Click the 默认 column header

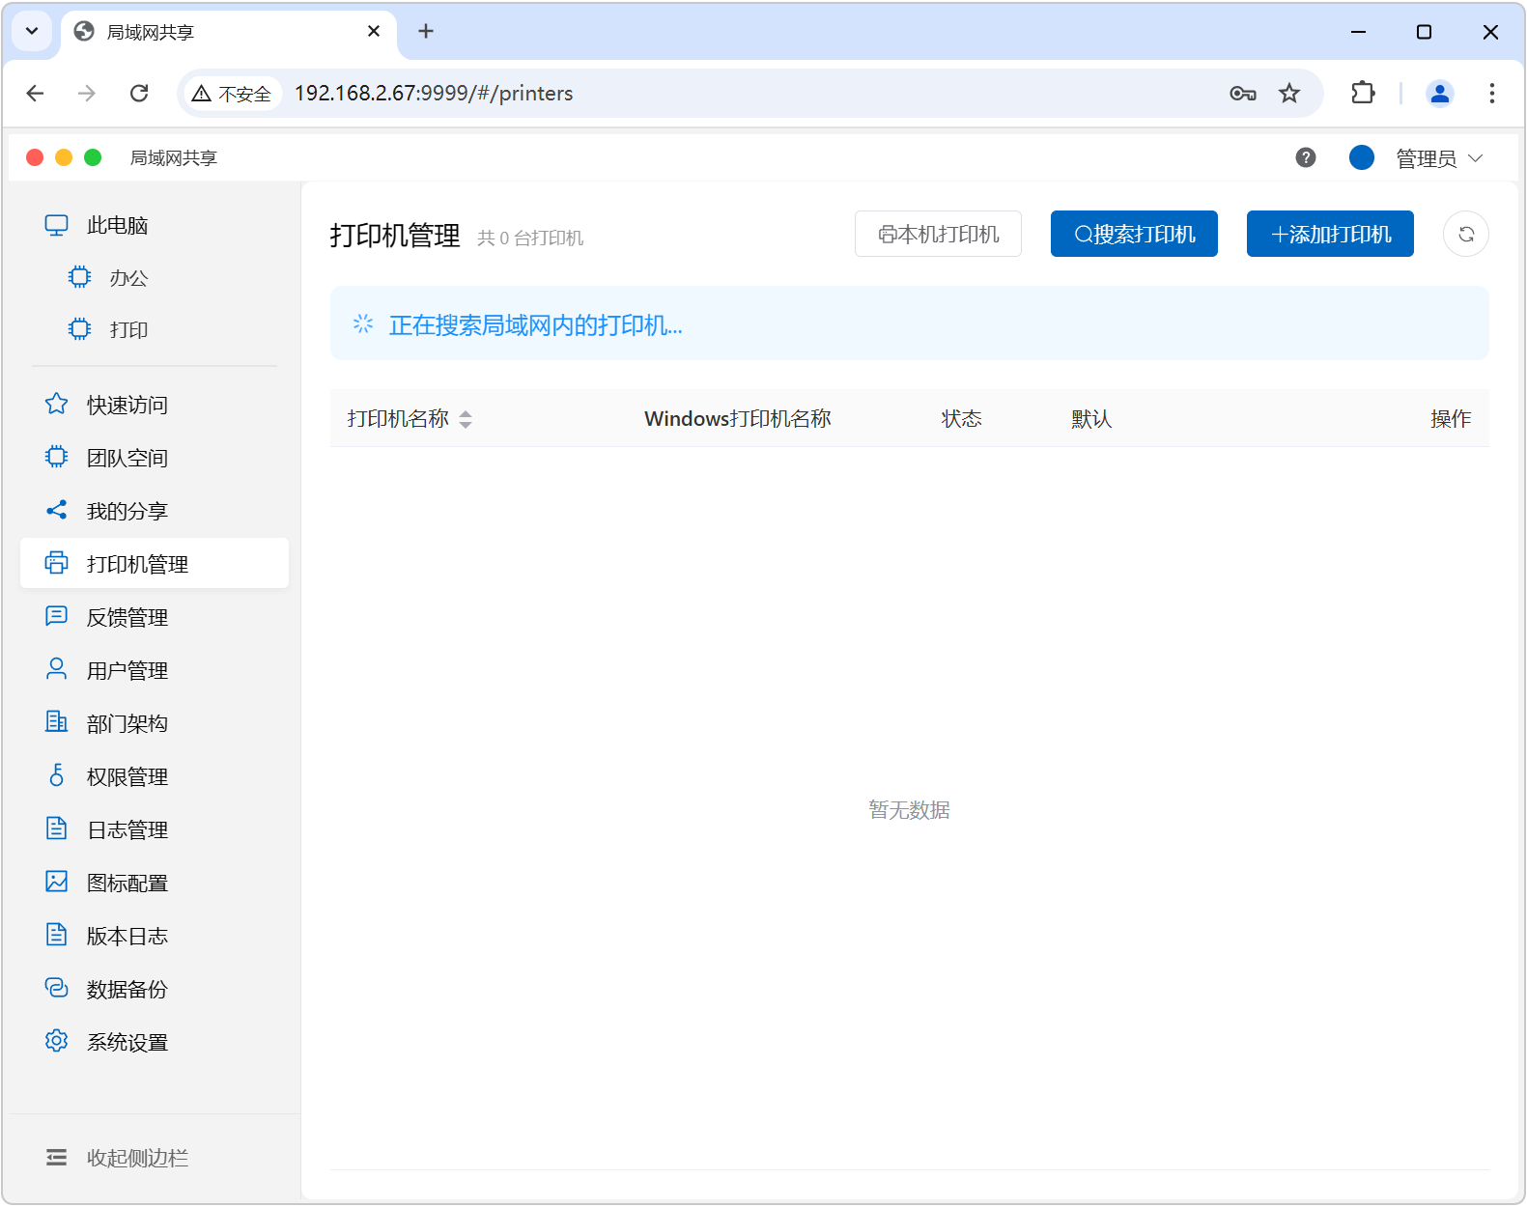point(1091,419)
